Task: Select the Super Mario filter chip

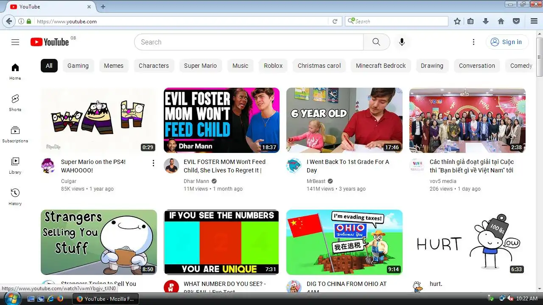Action: [x=200, y=66]
